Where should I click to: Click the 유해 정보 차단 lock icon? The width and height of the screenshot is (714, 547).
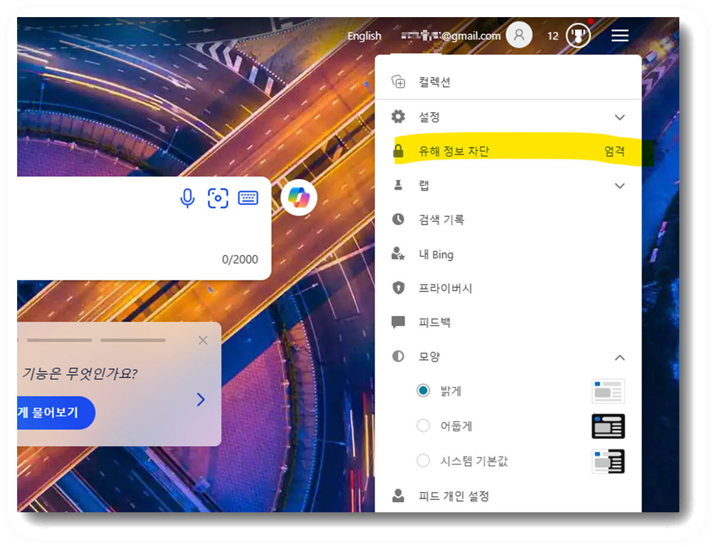(398, 151)
